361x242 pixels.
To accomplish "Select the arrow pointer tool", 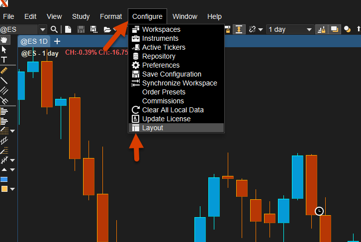I will [x=4, y=50].
